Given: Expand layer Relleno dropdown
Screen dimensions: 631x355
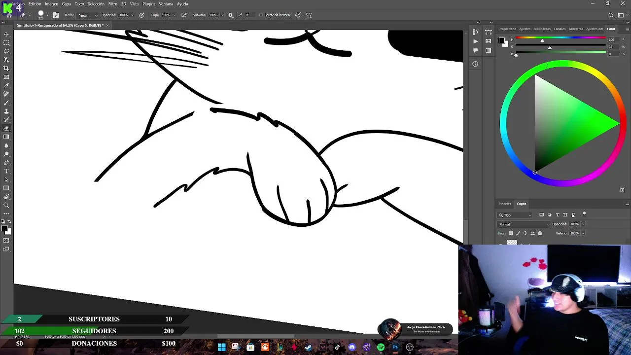Looking at the screenshot, I should 583,233.
